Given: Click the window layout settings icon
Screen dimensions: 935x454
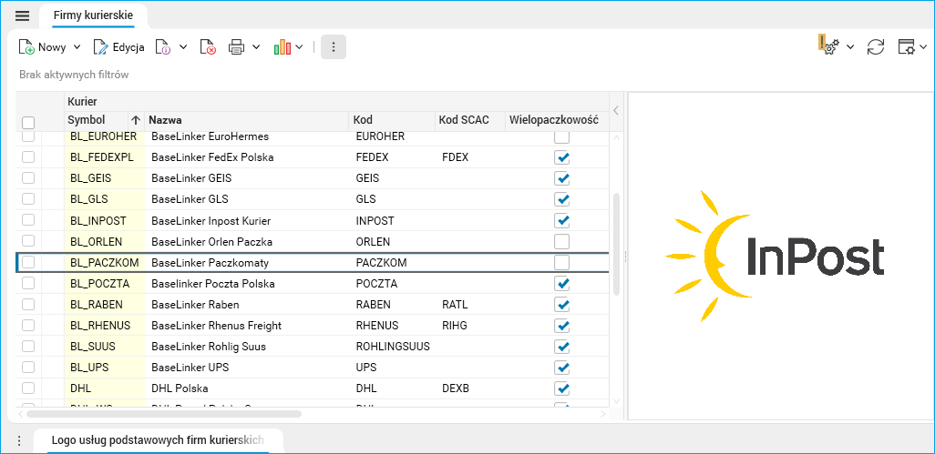Looking at the screenshot, I should coord(907,47).
